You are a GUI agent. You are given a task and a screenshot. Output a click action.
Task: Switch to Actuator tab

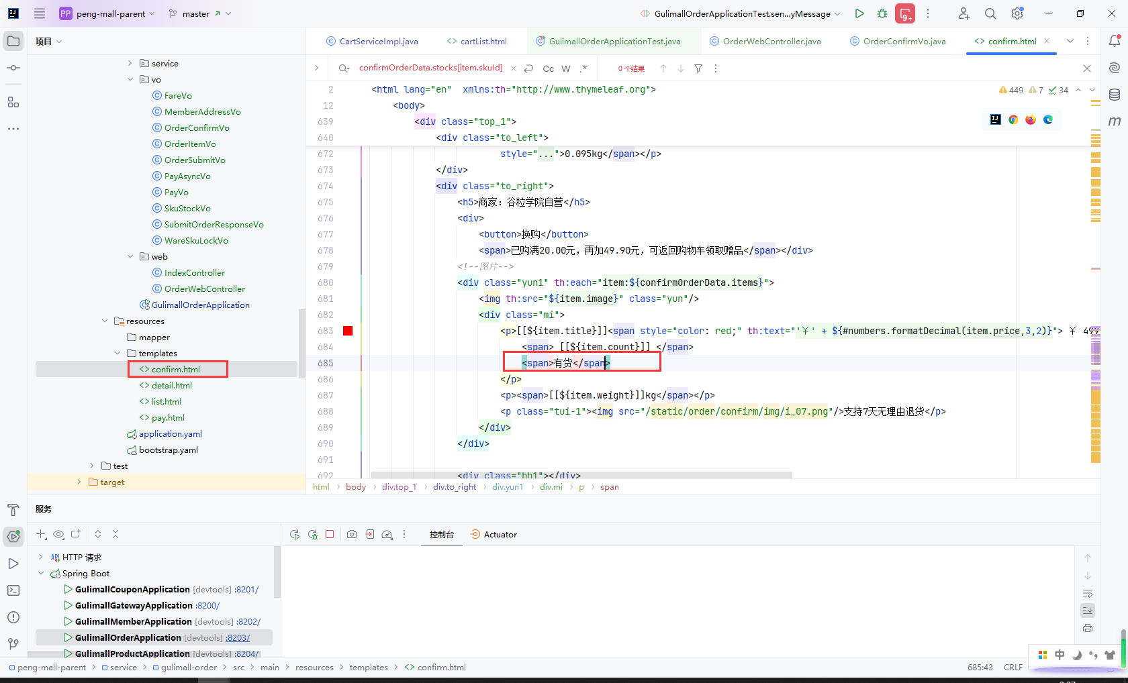[x=493, y=535]
